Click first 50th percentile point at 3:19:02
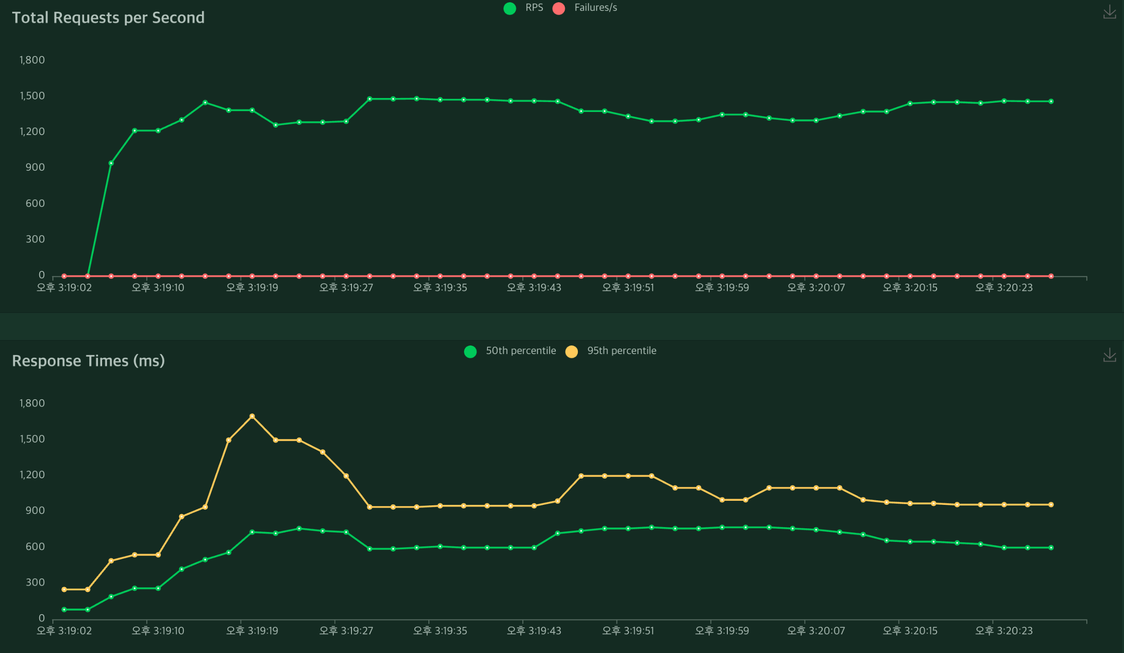Image resolution: width=1124 pixels, height=653 pixels. coord(64,610)
